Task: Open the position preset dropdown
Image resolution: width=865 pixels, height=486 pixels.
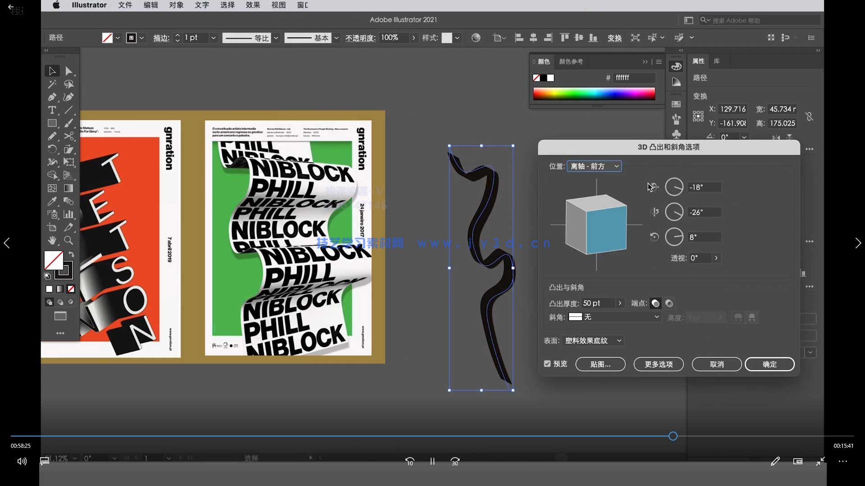Action: click(594, 166)
